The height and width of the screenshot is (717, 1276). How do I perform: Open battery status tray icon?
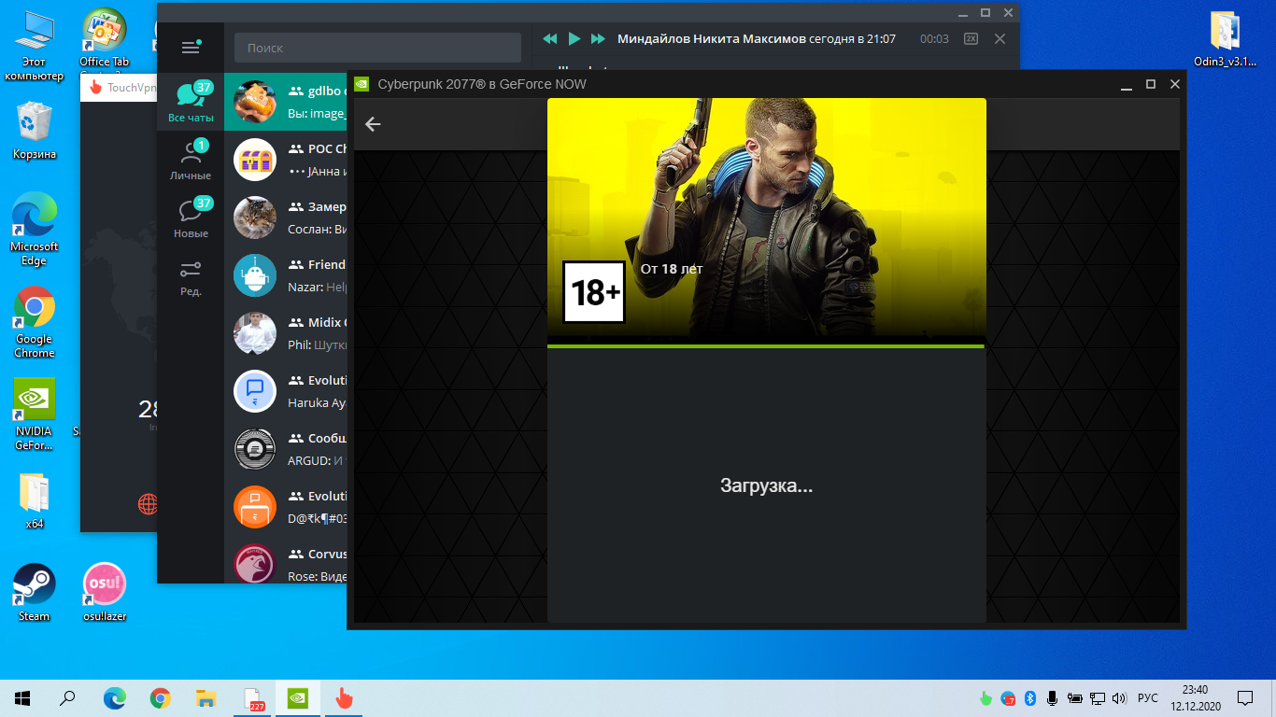point(1075,698)
